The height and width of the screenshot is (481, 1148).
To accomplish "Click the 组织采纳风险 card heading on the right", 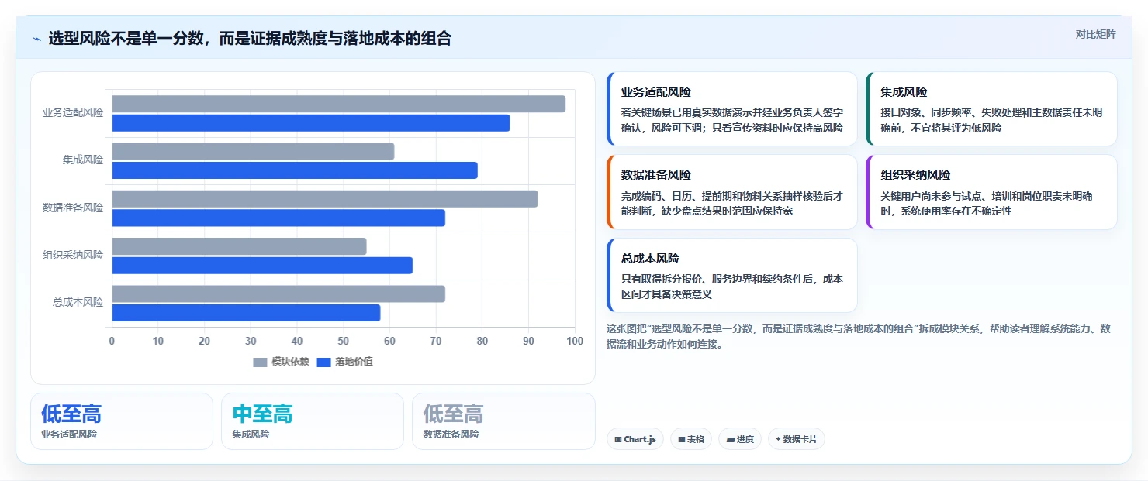I will [915, 174].
